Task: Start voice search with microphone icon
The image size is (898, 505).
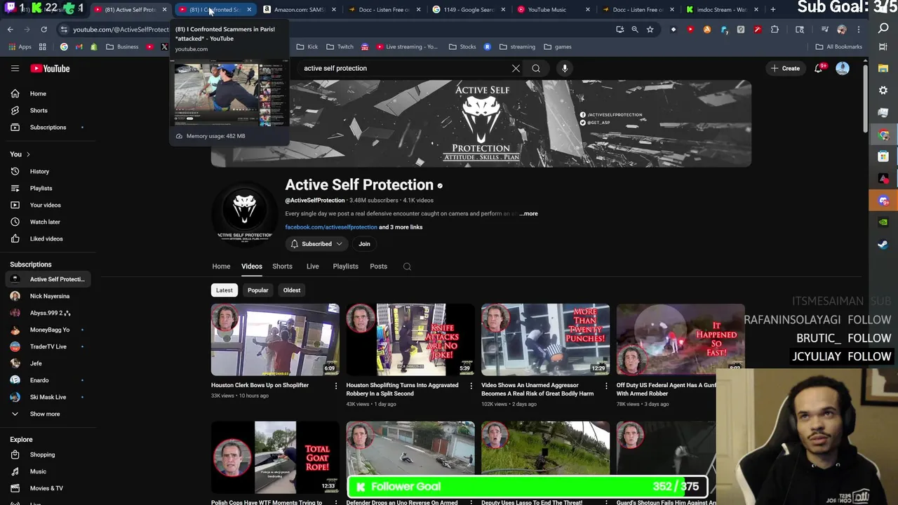Action: 565,68
